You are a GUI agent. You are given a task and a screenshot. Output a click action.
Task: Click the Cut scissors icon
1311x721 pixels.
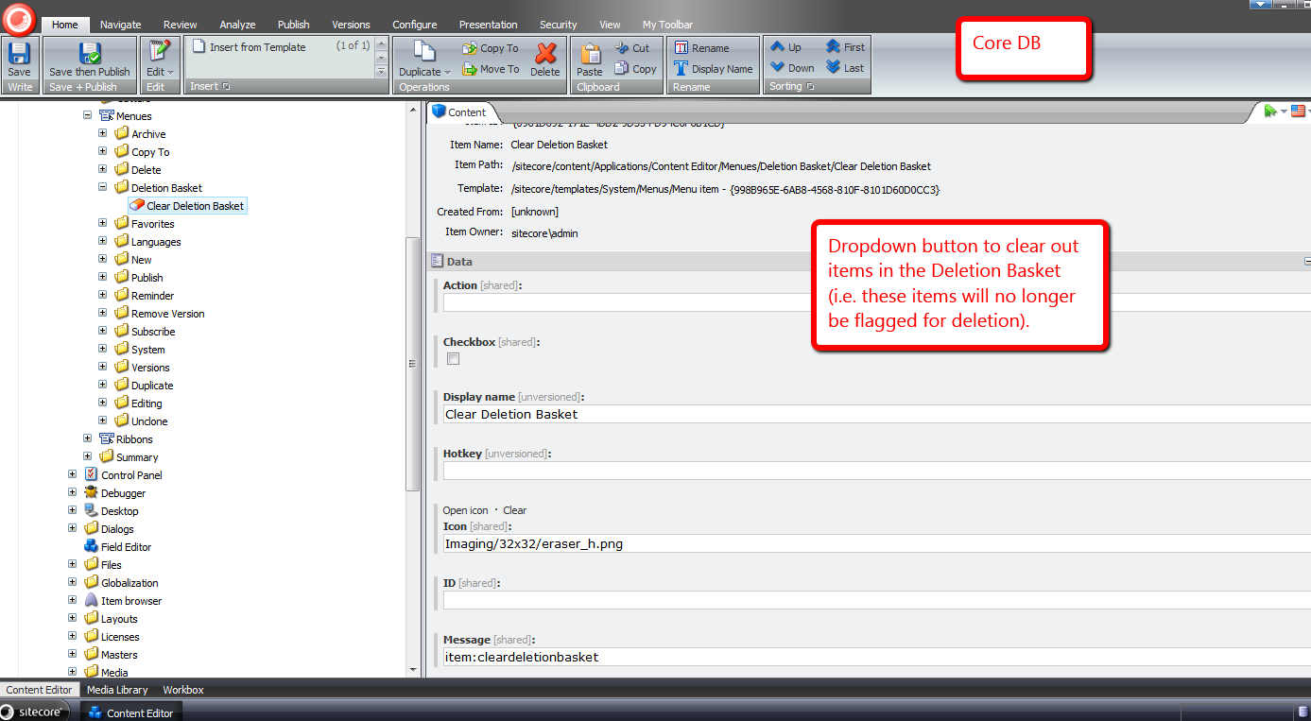click(x=622, y=48)
